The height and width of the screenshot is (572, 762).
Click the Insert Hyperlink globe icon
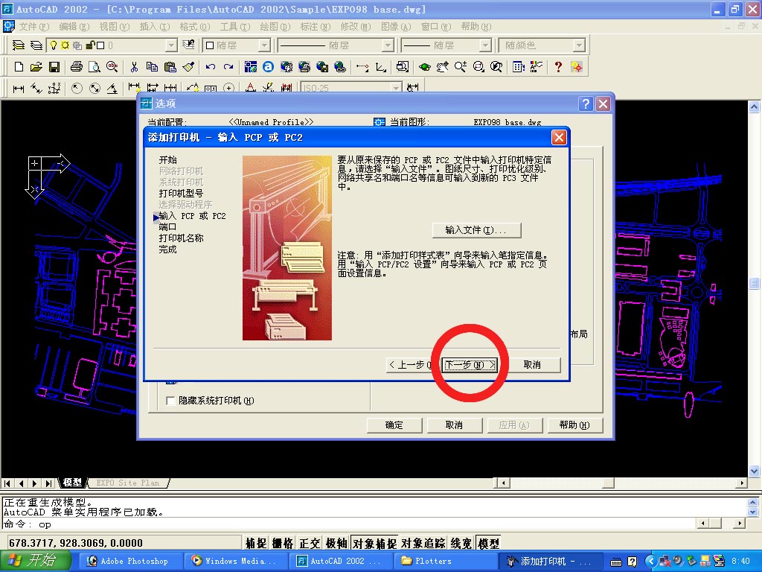(x=340, y=67)
